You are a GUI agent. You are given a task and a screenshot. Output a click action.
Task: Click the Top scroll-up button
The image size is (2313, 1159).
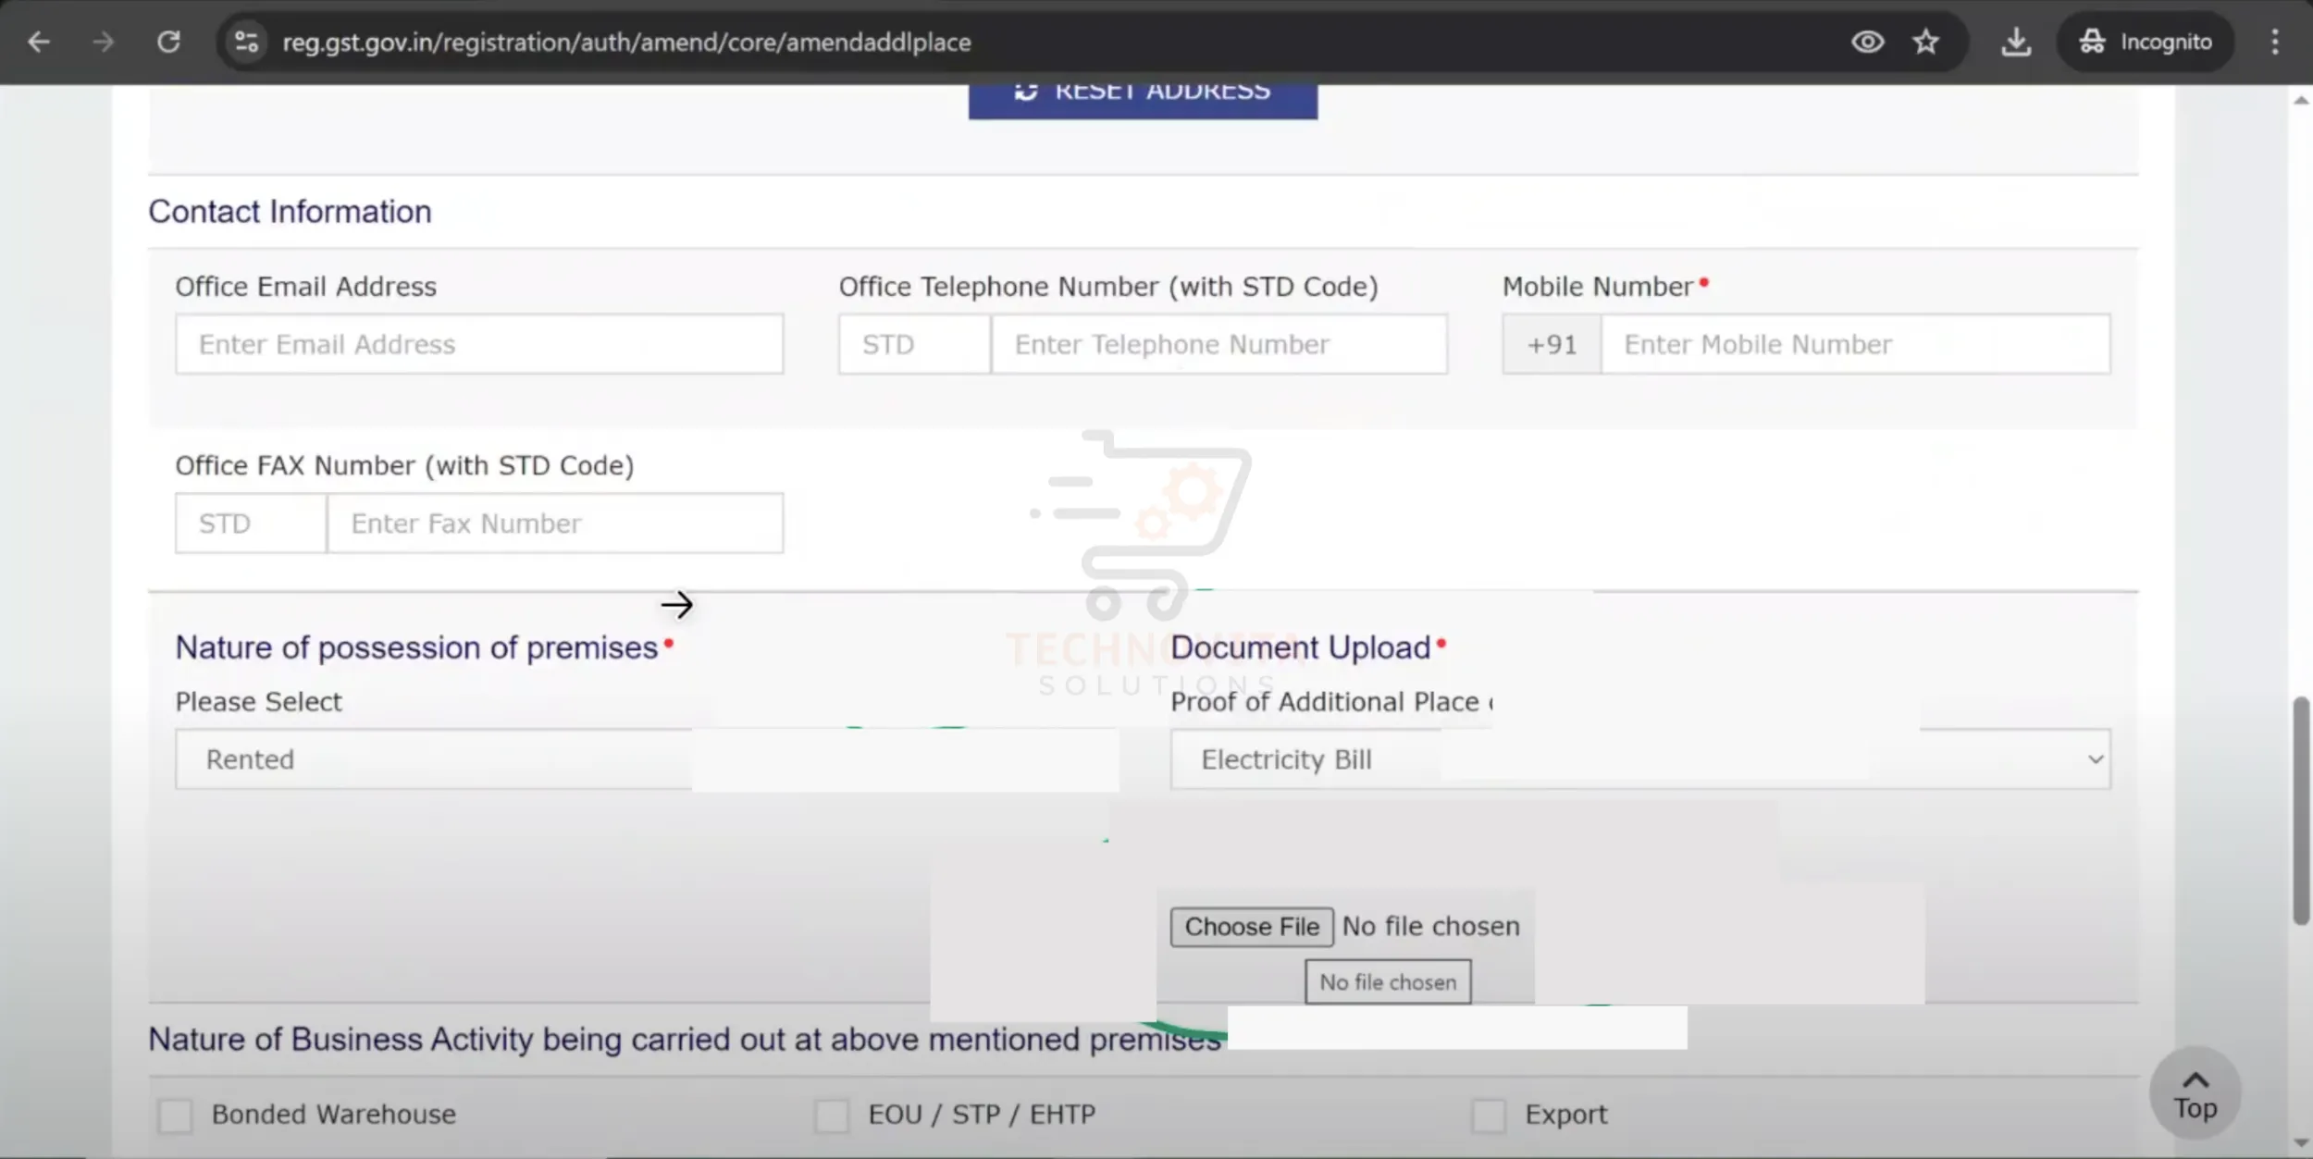(2195, 1094)
